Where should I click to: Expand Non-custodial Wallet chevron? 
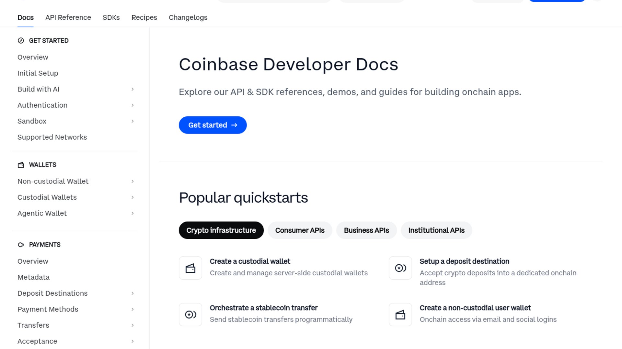(x=132, y=181)
